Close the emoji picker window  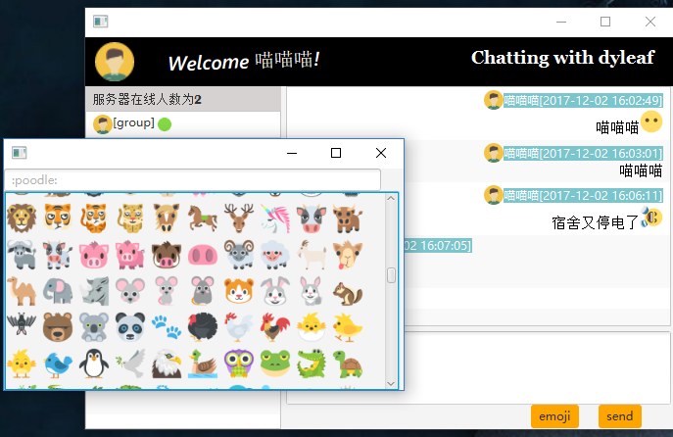381,153
